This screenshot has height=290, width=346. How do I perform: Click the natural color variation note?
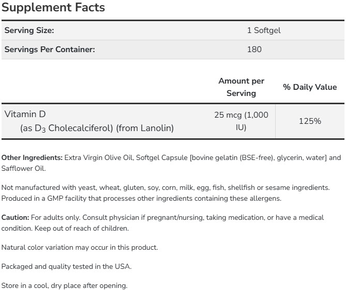(80, 248)
